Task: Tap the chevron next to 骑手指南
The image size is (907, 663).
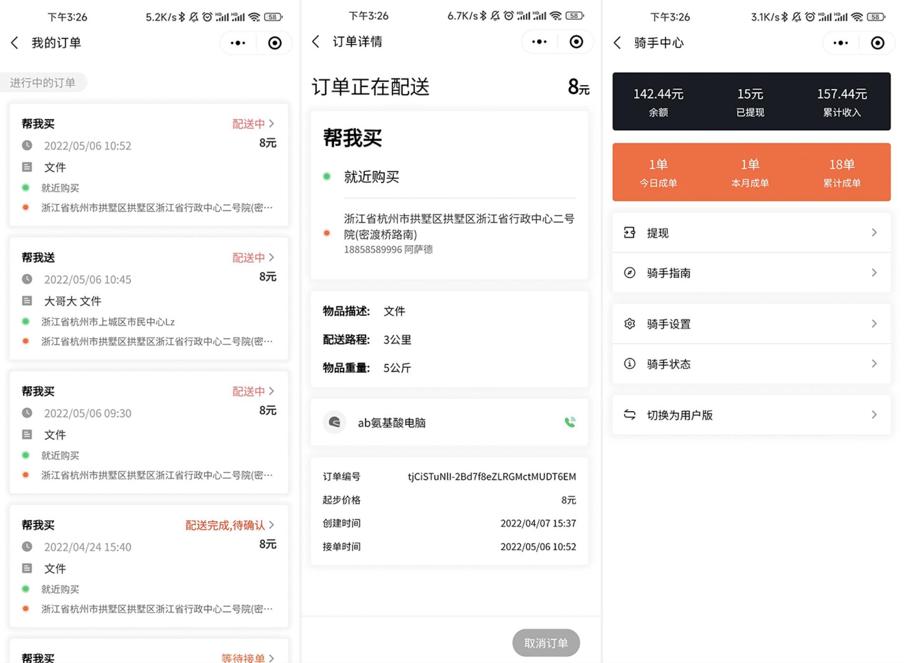Action: (x=875, y=273)
